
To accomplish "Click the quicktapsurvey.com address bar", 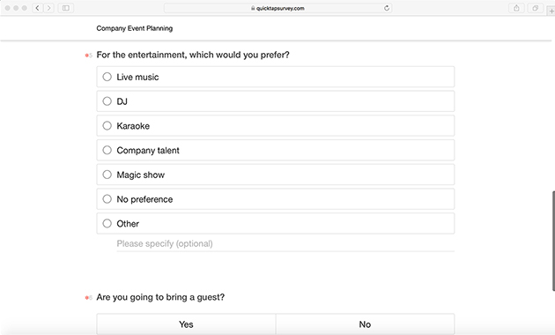I will coord(277,8).
